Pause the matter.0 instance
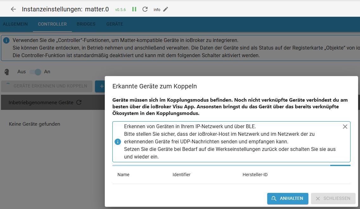 [x=134, y=9]
